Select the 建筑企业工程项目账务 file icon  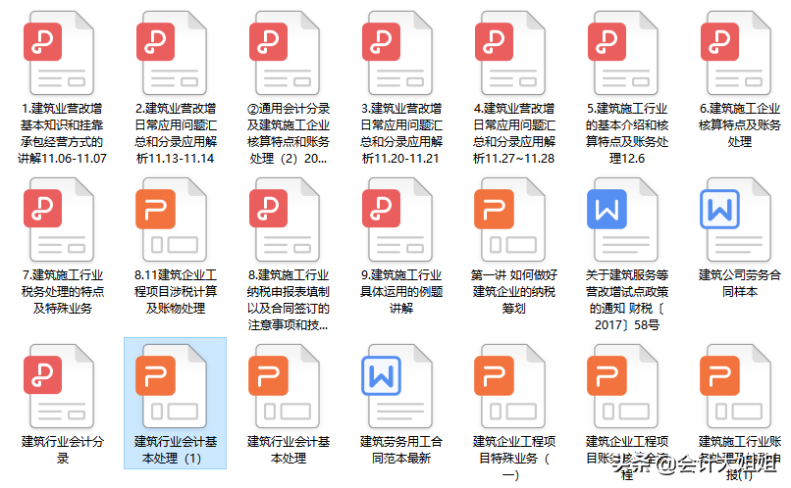(x=624, y=386)
